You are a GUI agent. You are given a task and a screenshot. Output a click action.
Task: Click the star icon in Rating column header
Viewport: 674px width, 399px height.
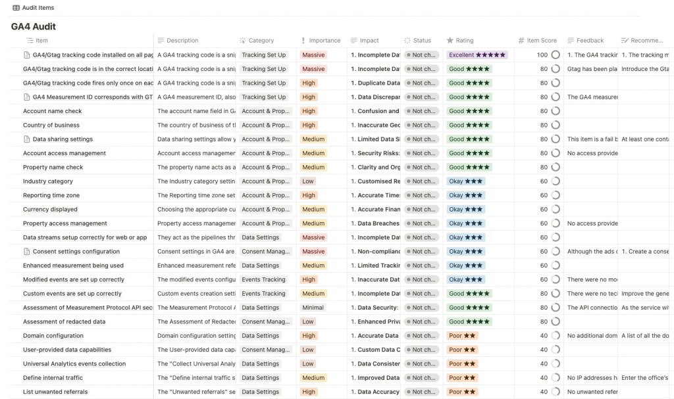(450, 41)
